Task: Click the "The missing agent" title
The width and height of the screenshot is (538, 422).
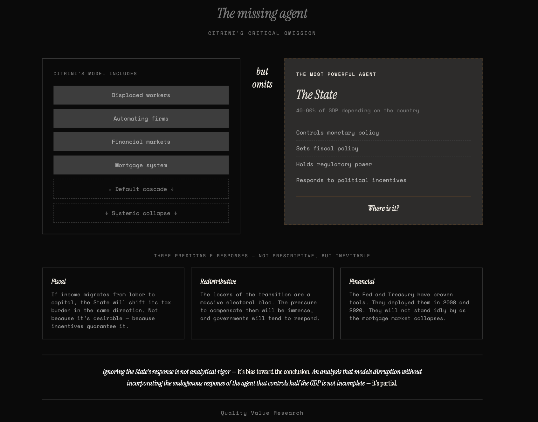Action: [x=262, y=14]
